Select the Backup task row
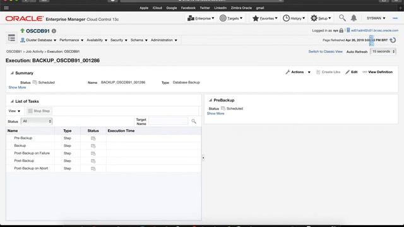 coord(104,146)
